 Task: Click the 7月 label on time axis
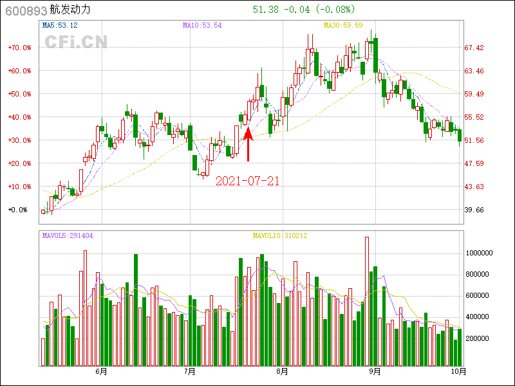(x=189, y=371)
